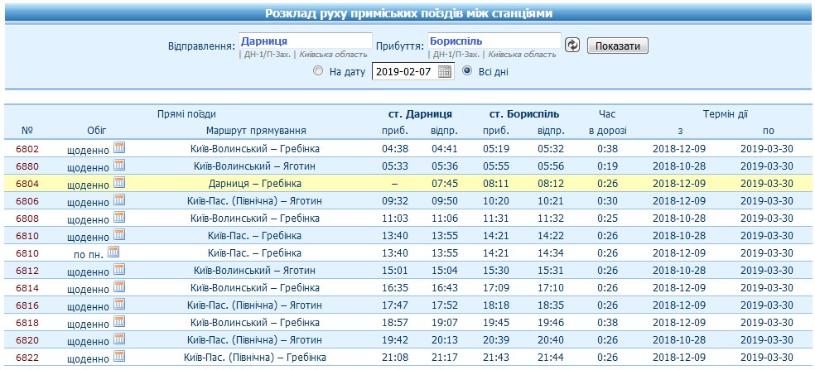Click 'Київська область' under arrival field

(x=522, y=55)
